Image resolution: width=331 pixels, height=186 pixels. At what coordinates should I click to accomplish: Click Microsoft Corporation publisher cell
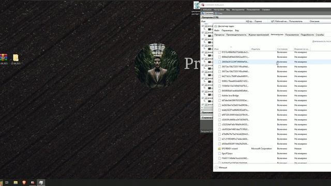point(261,149)
